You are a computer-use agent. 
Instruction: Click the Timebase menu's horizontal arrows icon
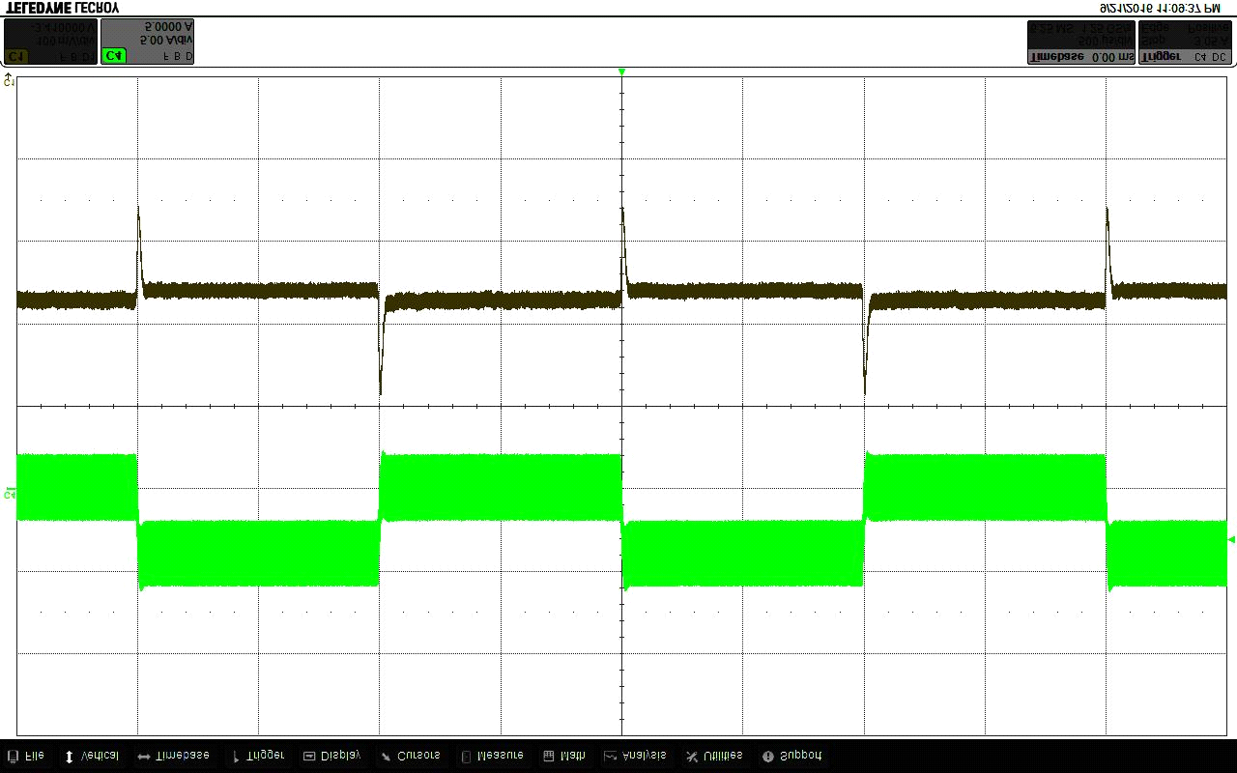[x=143, y=757]
